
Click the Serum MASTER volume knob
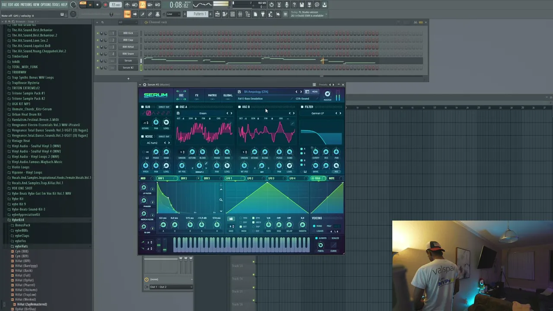(x=327, y=94)
